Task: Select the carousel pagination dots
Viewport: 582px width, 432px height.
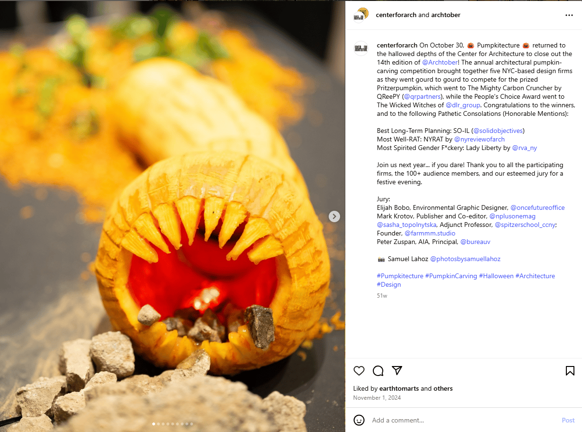Action: pyautogui.click(x=173, y=423)
